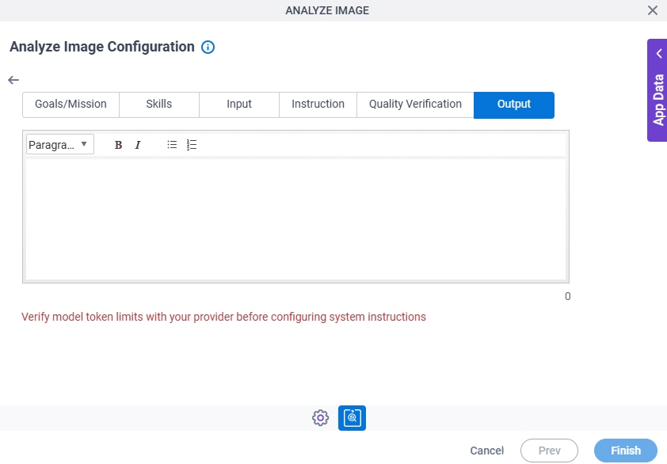Insert a bulleted list

[x=172, y=145]
